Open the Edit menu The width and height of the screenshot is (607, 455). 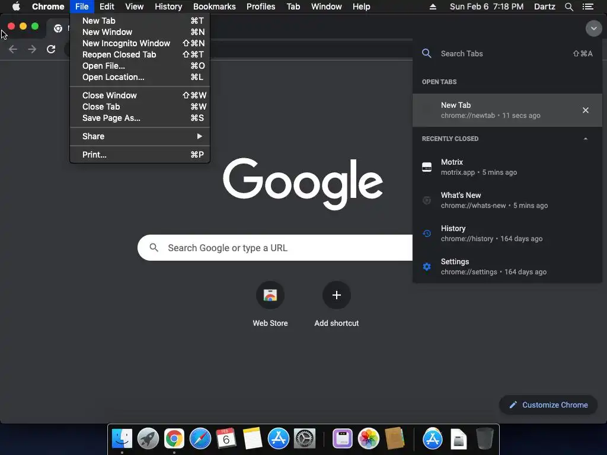[107, 7]
